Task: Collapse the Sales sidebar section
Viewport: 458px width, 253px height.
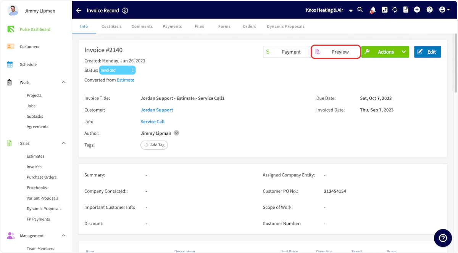Action: coord(64,143)
